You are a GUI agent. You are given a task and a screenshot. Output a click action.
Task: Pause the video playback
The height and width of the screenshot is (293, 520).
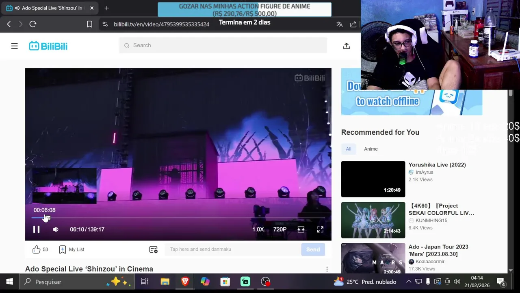point(36,230)
